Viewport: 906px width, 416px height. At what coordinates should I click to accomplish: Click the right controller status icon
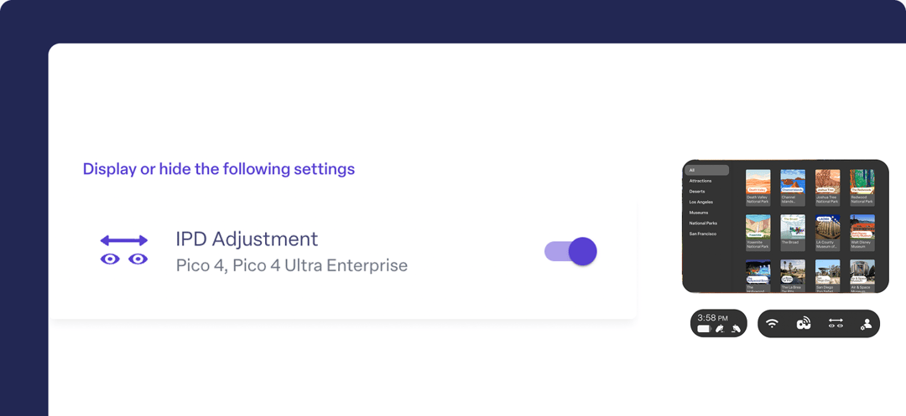click(736, 330)
